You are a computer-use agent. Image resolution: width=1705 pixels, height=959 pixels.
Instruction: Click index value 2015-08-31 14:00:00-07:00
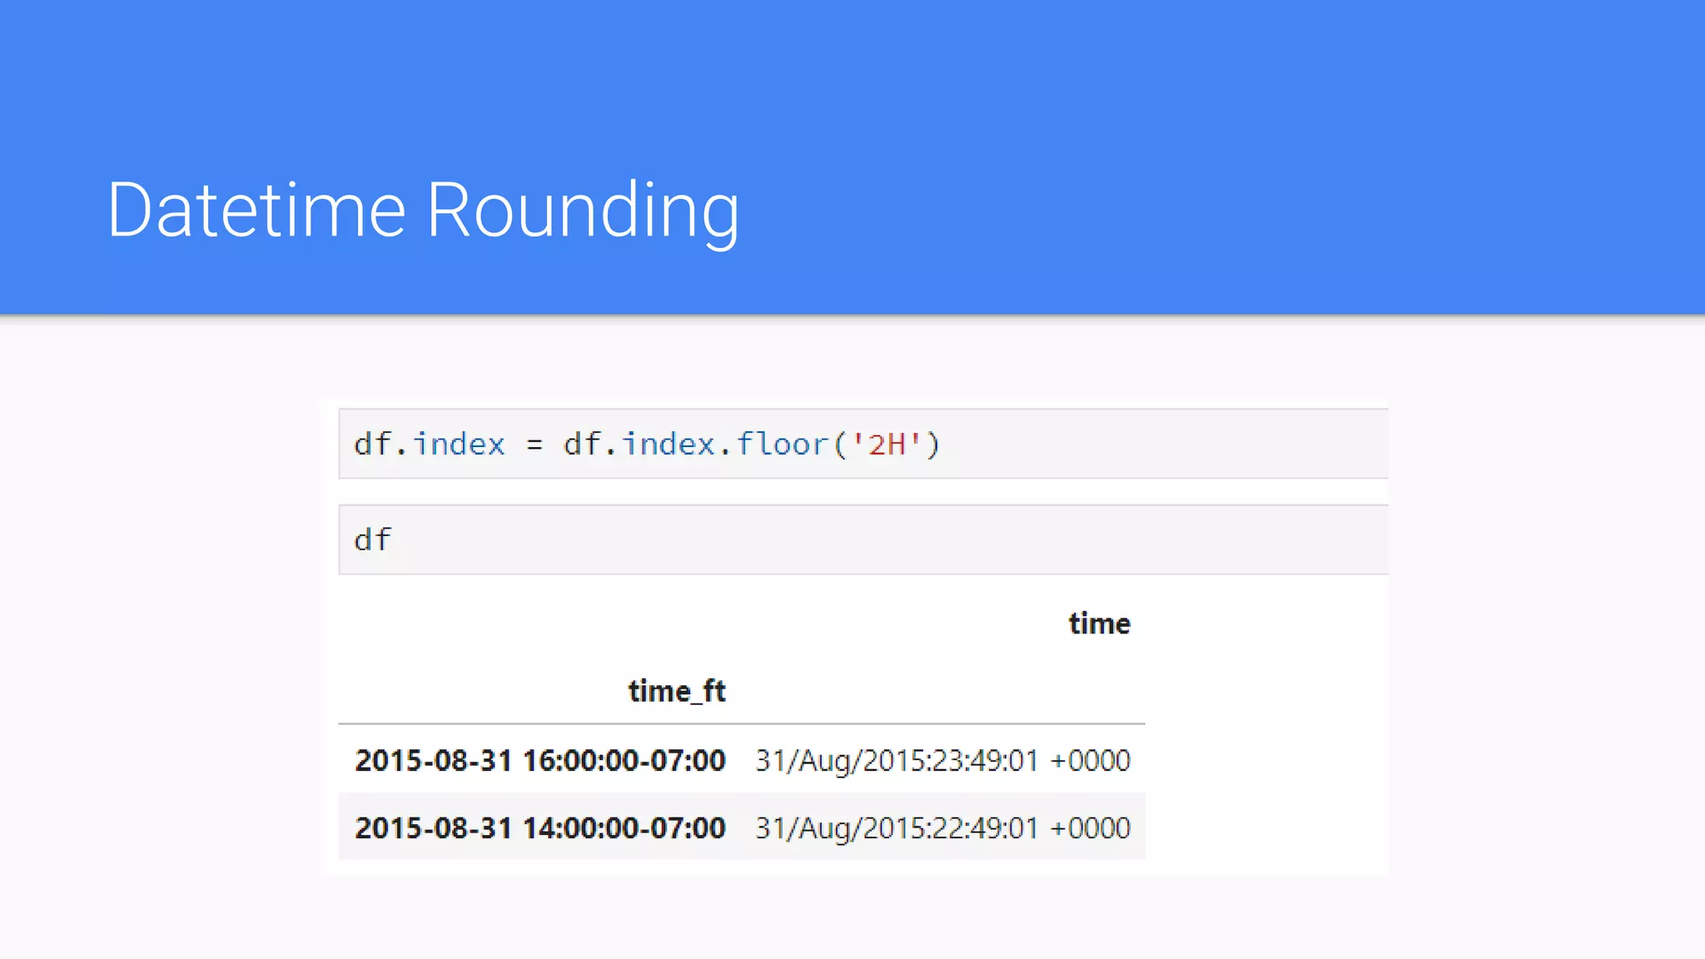coord(540,827)
